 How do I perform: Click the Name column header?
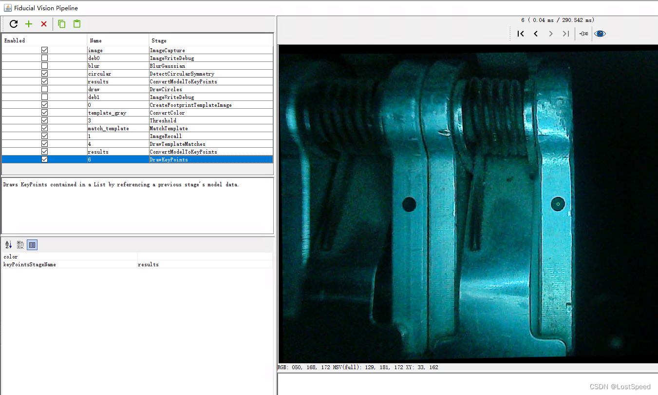click(x=118, y=40)
